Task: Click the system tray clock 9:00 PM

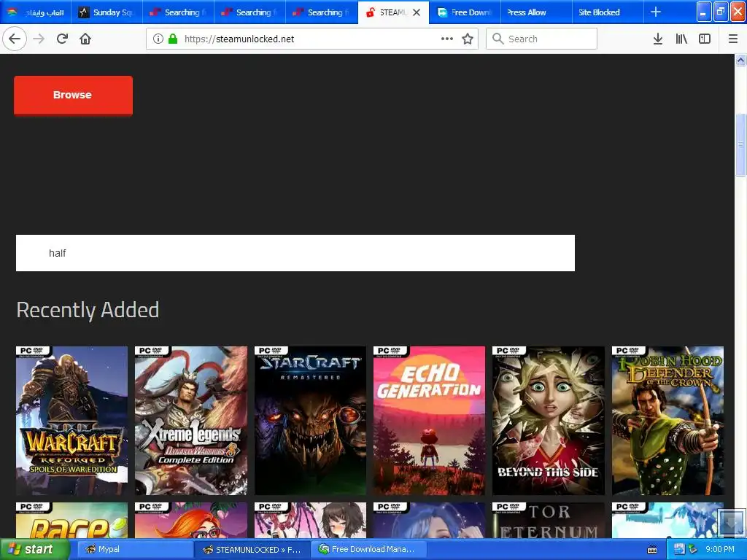Action: pos(720,549)
